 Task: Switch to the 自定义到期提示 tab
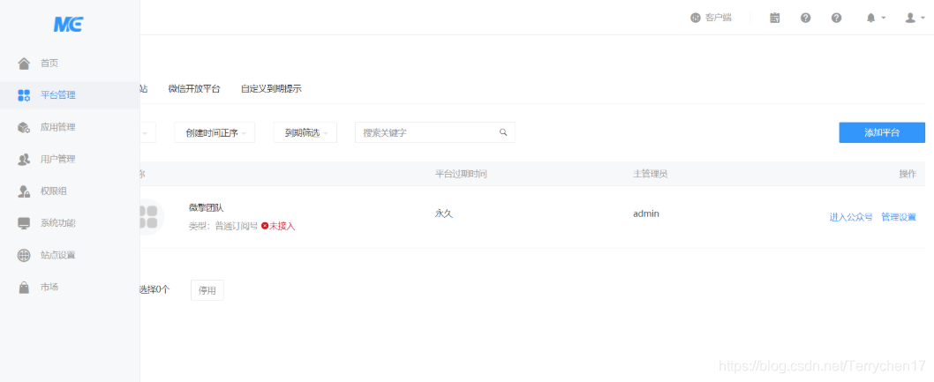271,89
